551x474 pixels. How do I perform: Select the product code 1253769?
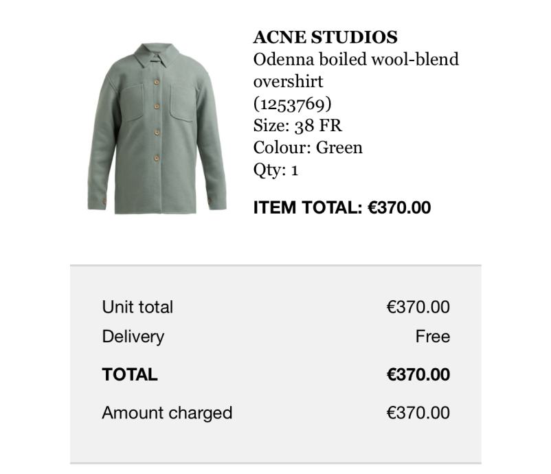pyautogui.click(x=292, y=104)
